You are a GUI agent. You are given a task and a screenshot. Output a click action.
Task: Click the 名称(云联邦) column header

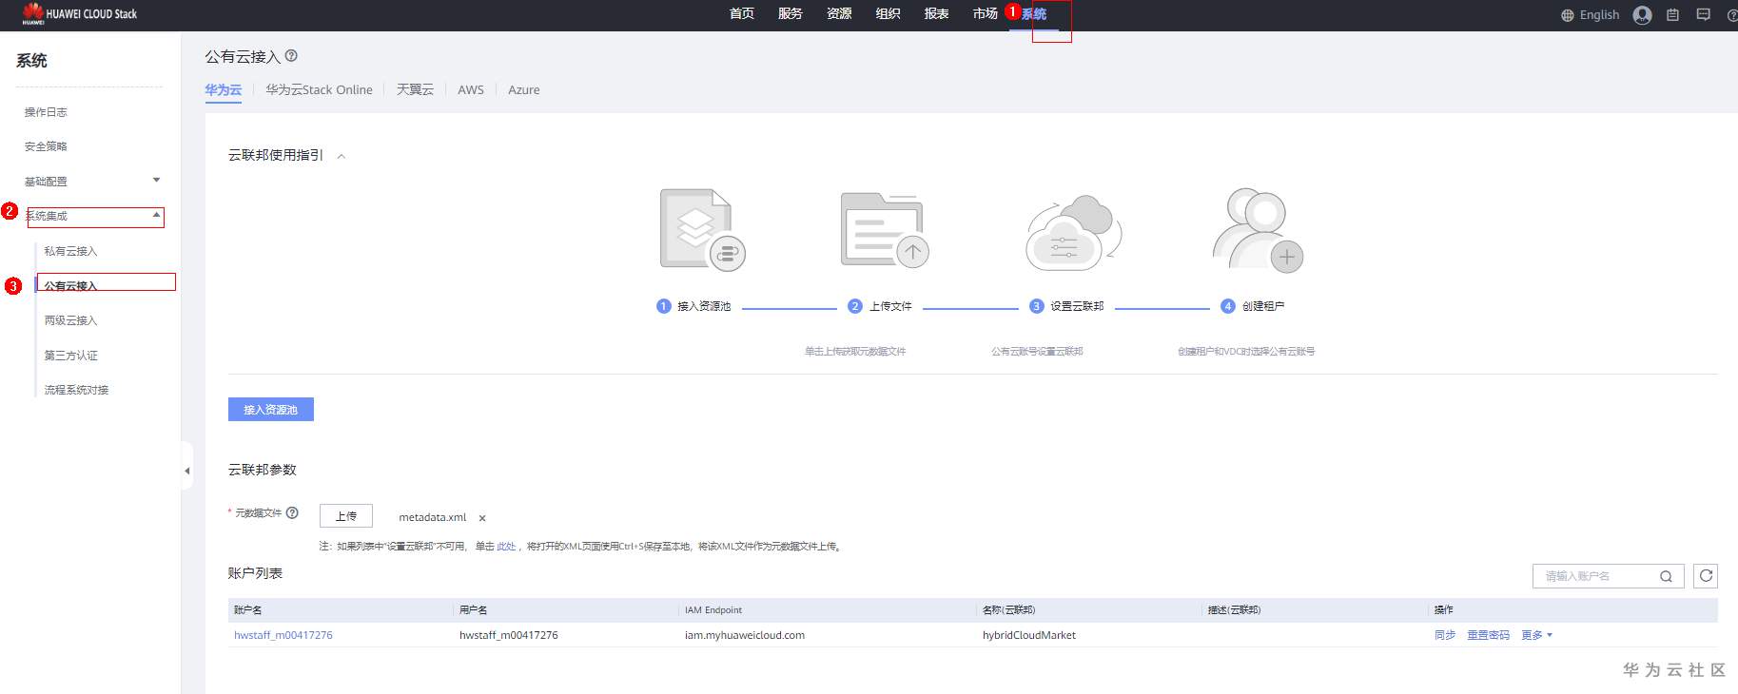1008,610
